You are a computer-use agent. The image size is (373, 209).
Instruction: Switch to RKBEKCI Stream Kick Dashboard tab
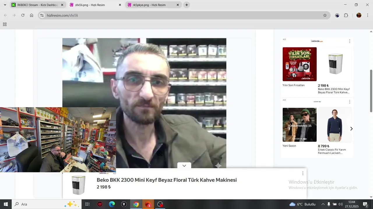[x=37, y=5]
